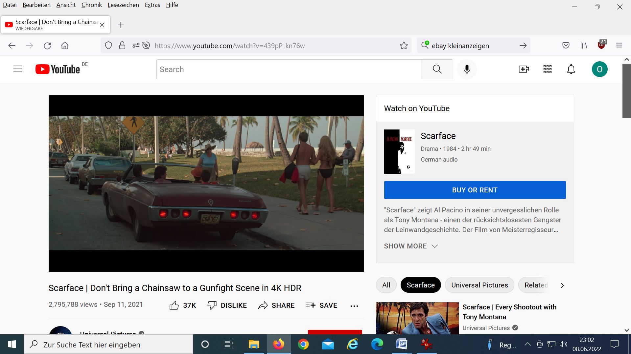Toggle the autoplay blocked icon in address bar

(146, 46)
